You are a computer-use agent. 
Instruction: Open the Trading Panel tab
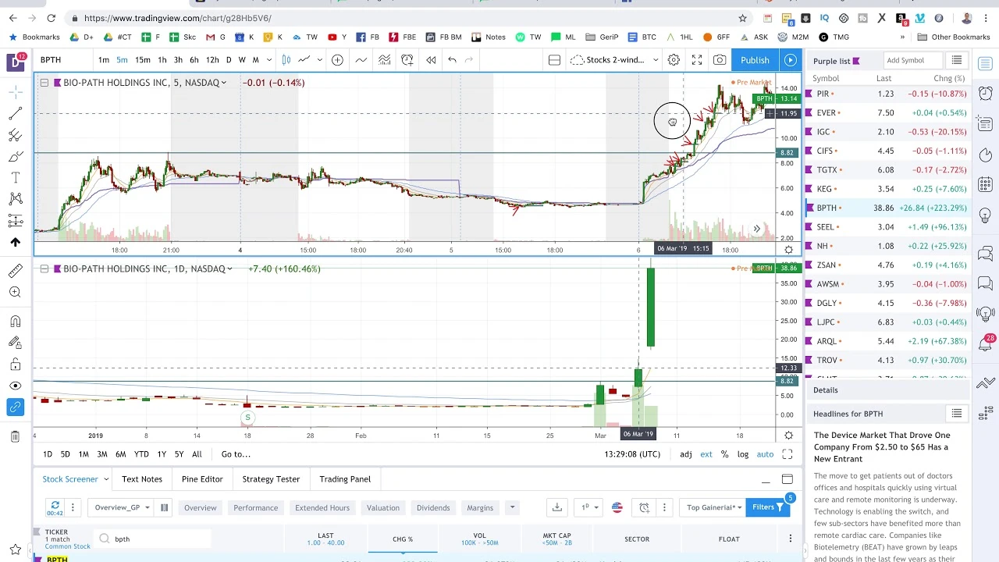coord(345,479)
